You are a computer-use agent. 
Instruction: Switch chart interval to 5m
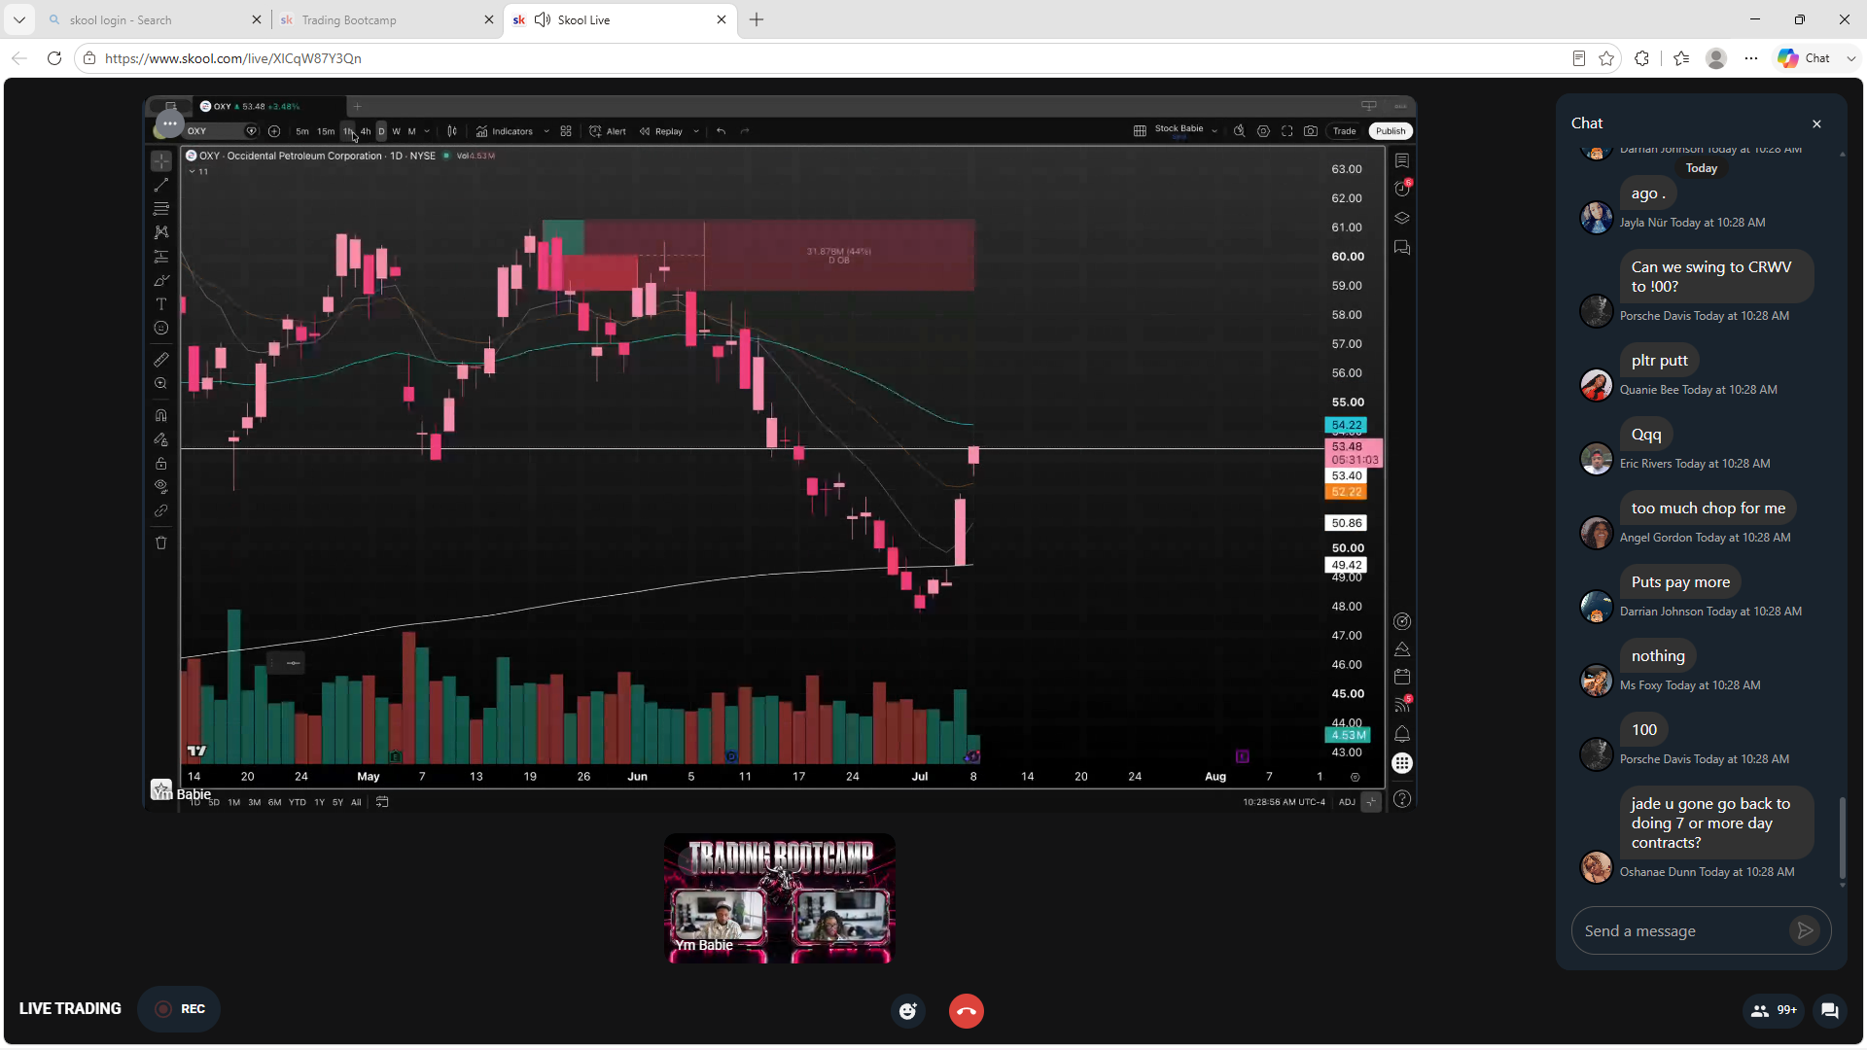pos(302,131)
